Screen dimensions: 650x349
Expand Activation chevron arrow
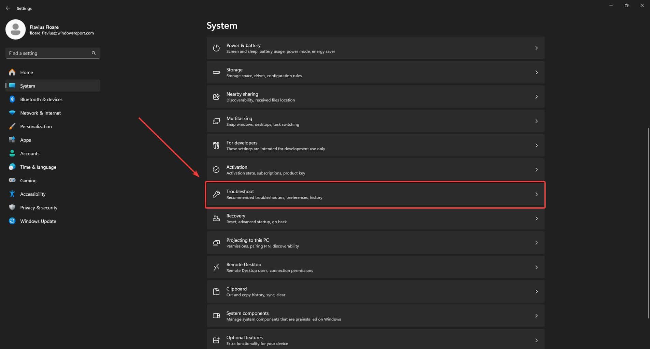click(536, 170)
